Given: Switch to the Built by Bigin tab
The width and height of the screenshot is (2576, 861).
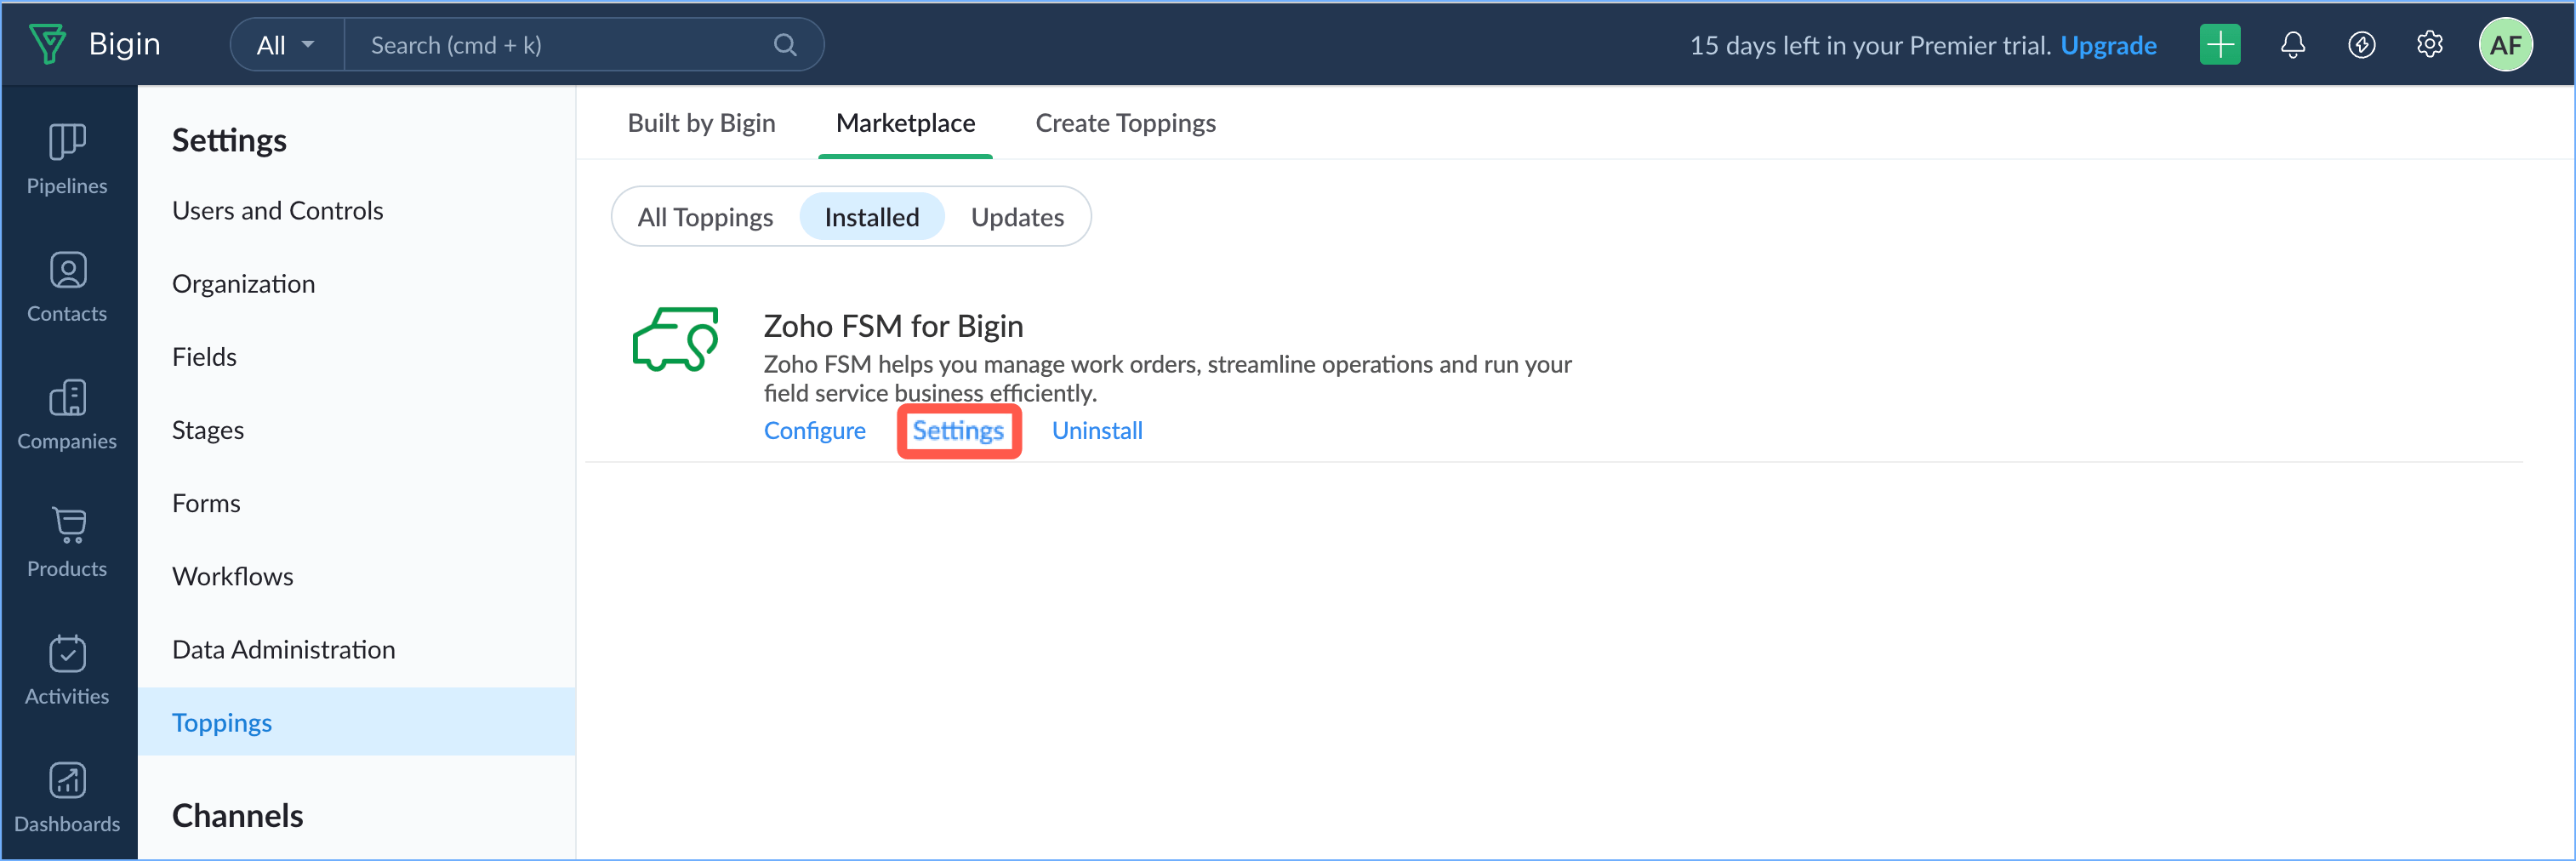Looking at the screenshot, I should pos(701,123).
